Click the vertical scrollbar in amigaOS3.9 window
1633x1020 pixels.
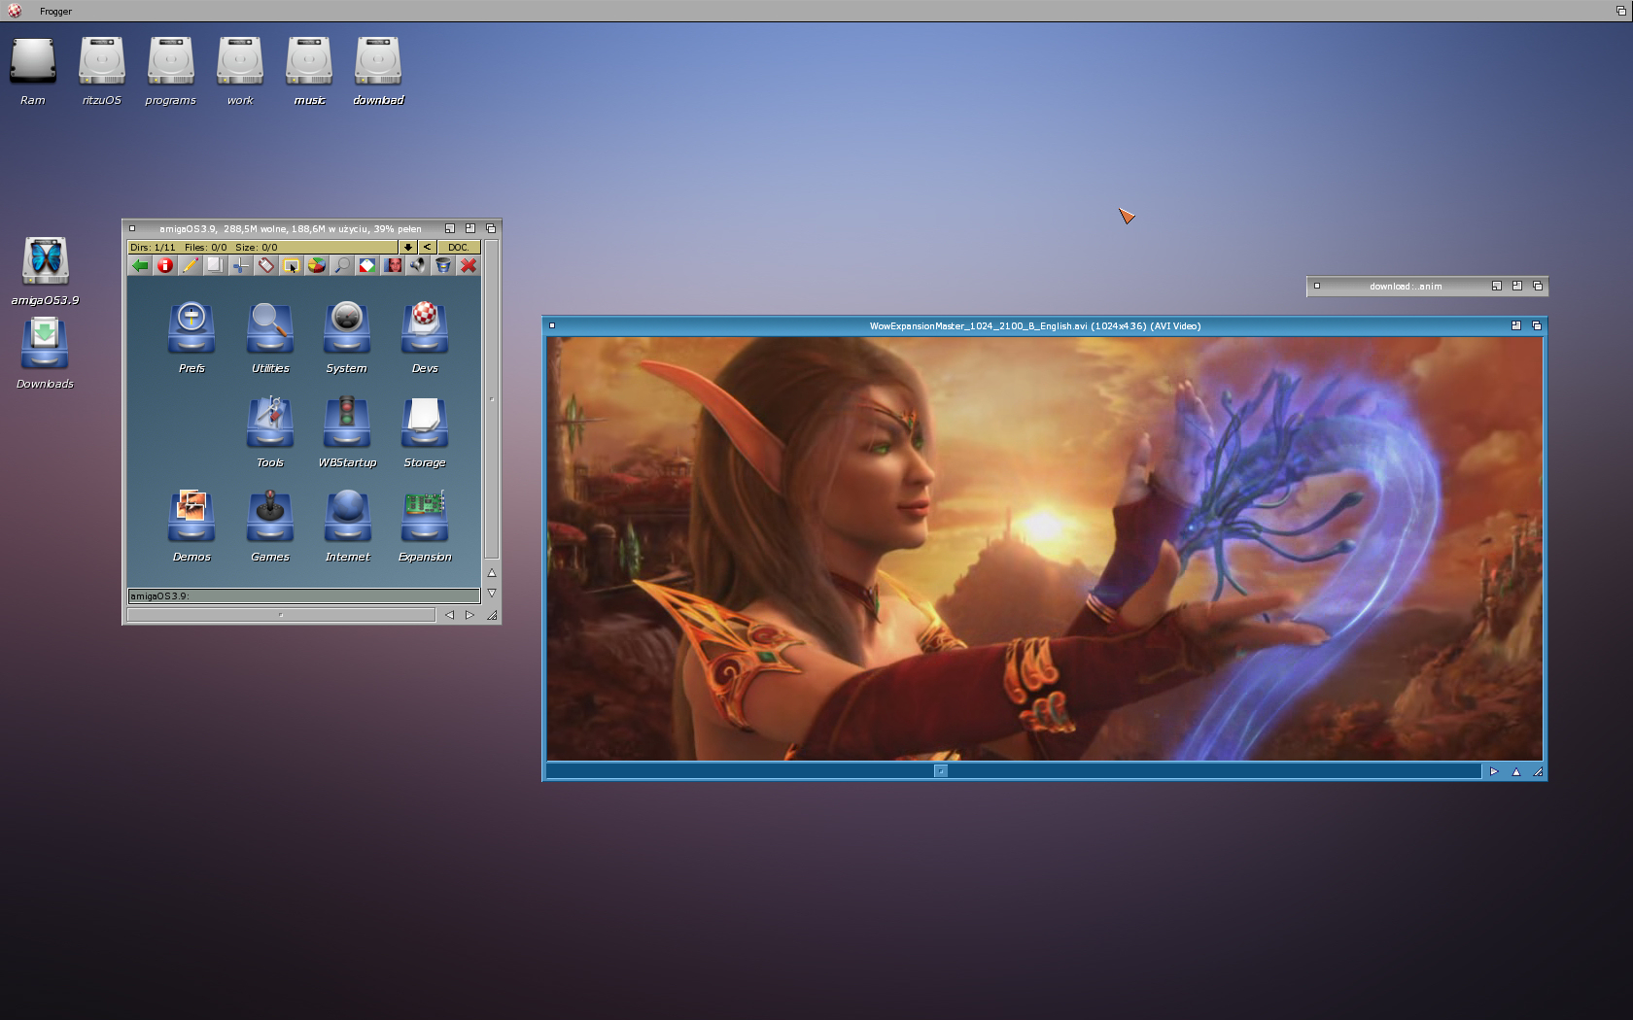point(492,399)
